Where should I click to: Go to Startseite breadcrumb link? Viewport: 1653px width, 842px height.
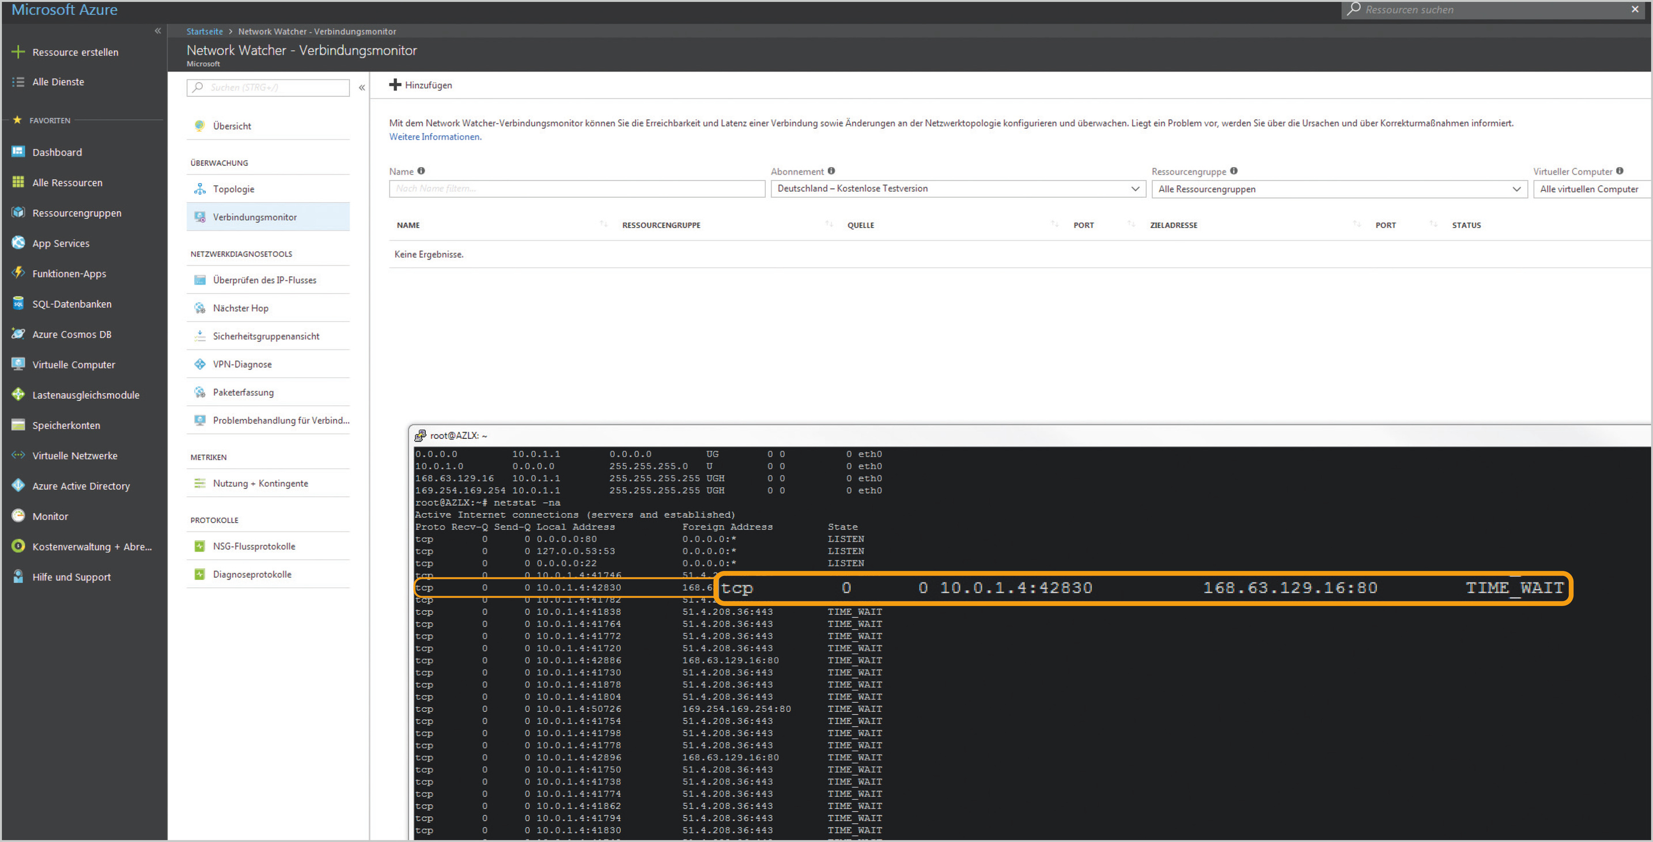click(x=205, y=32)
